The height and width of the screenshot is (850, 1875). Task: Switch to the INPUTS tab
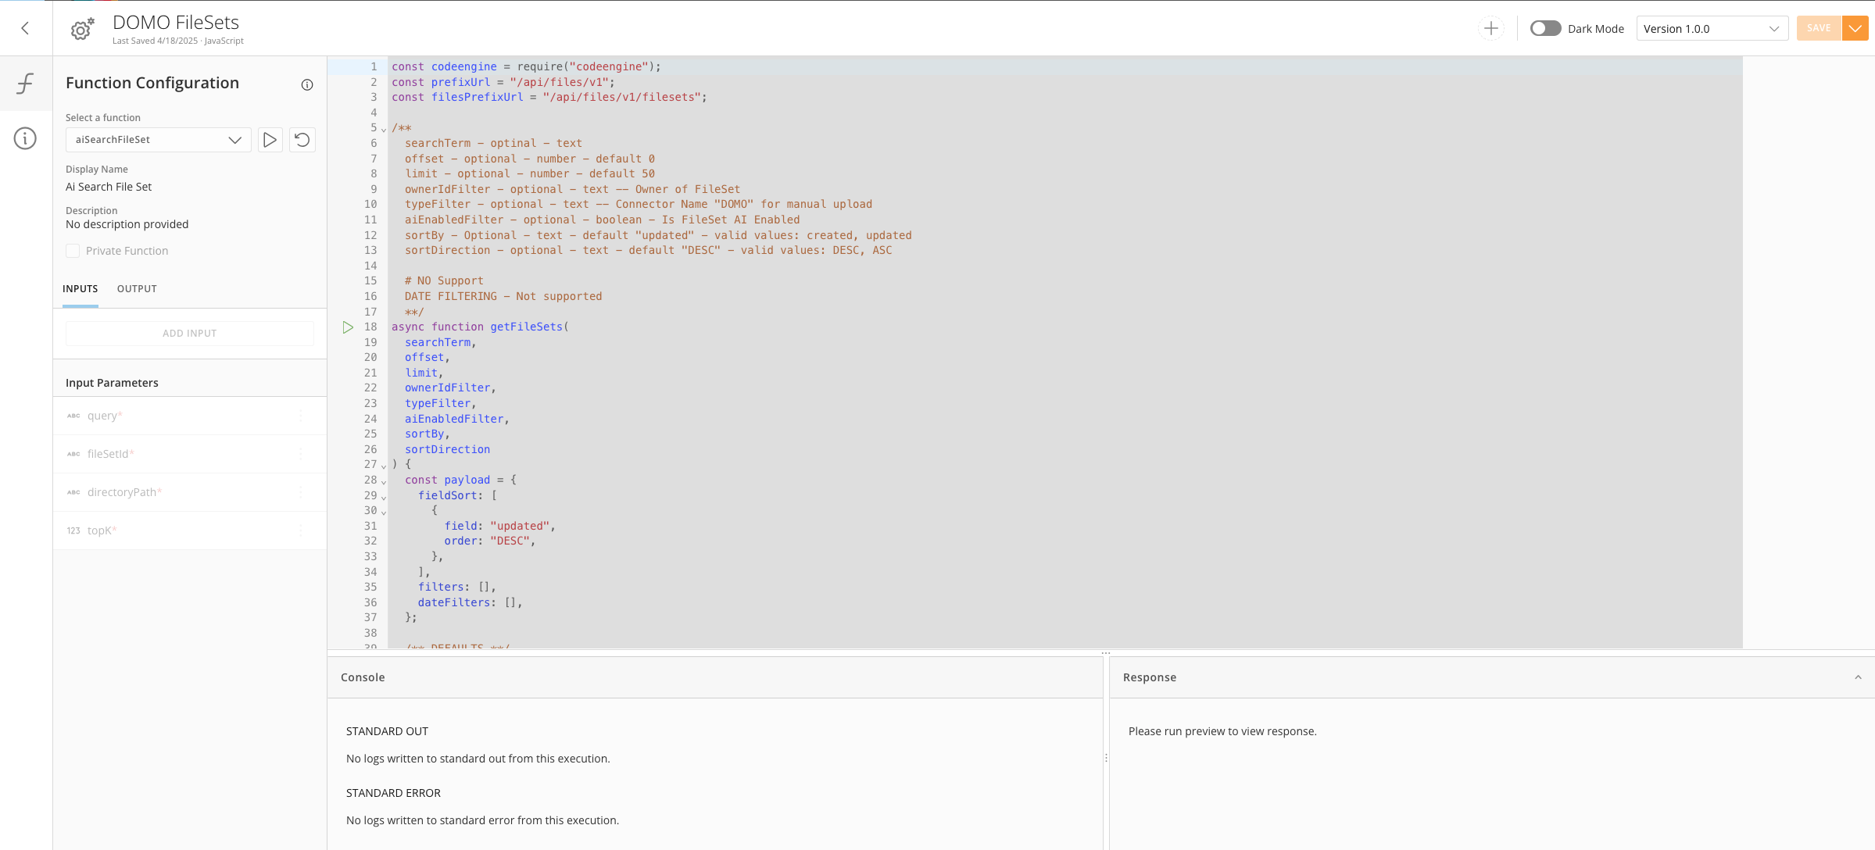(80, 289)
